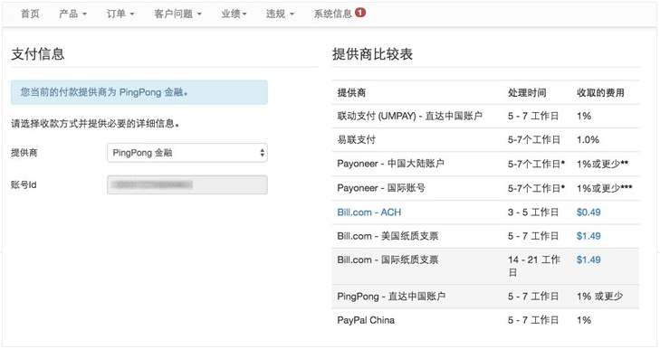Open the 首页 home menu item

[30, 14]
